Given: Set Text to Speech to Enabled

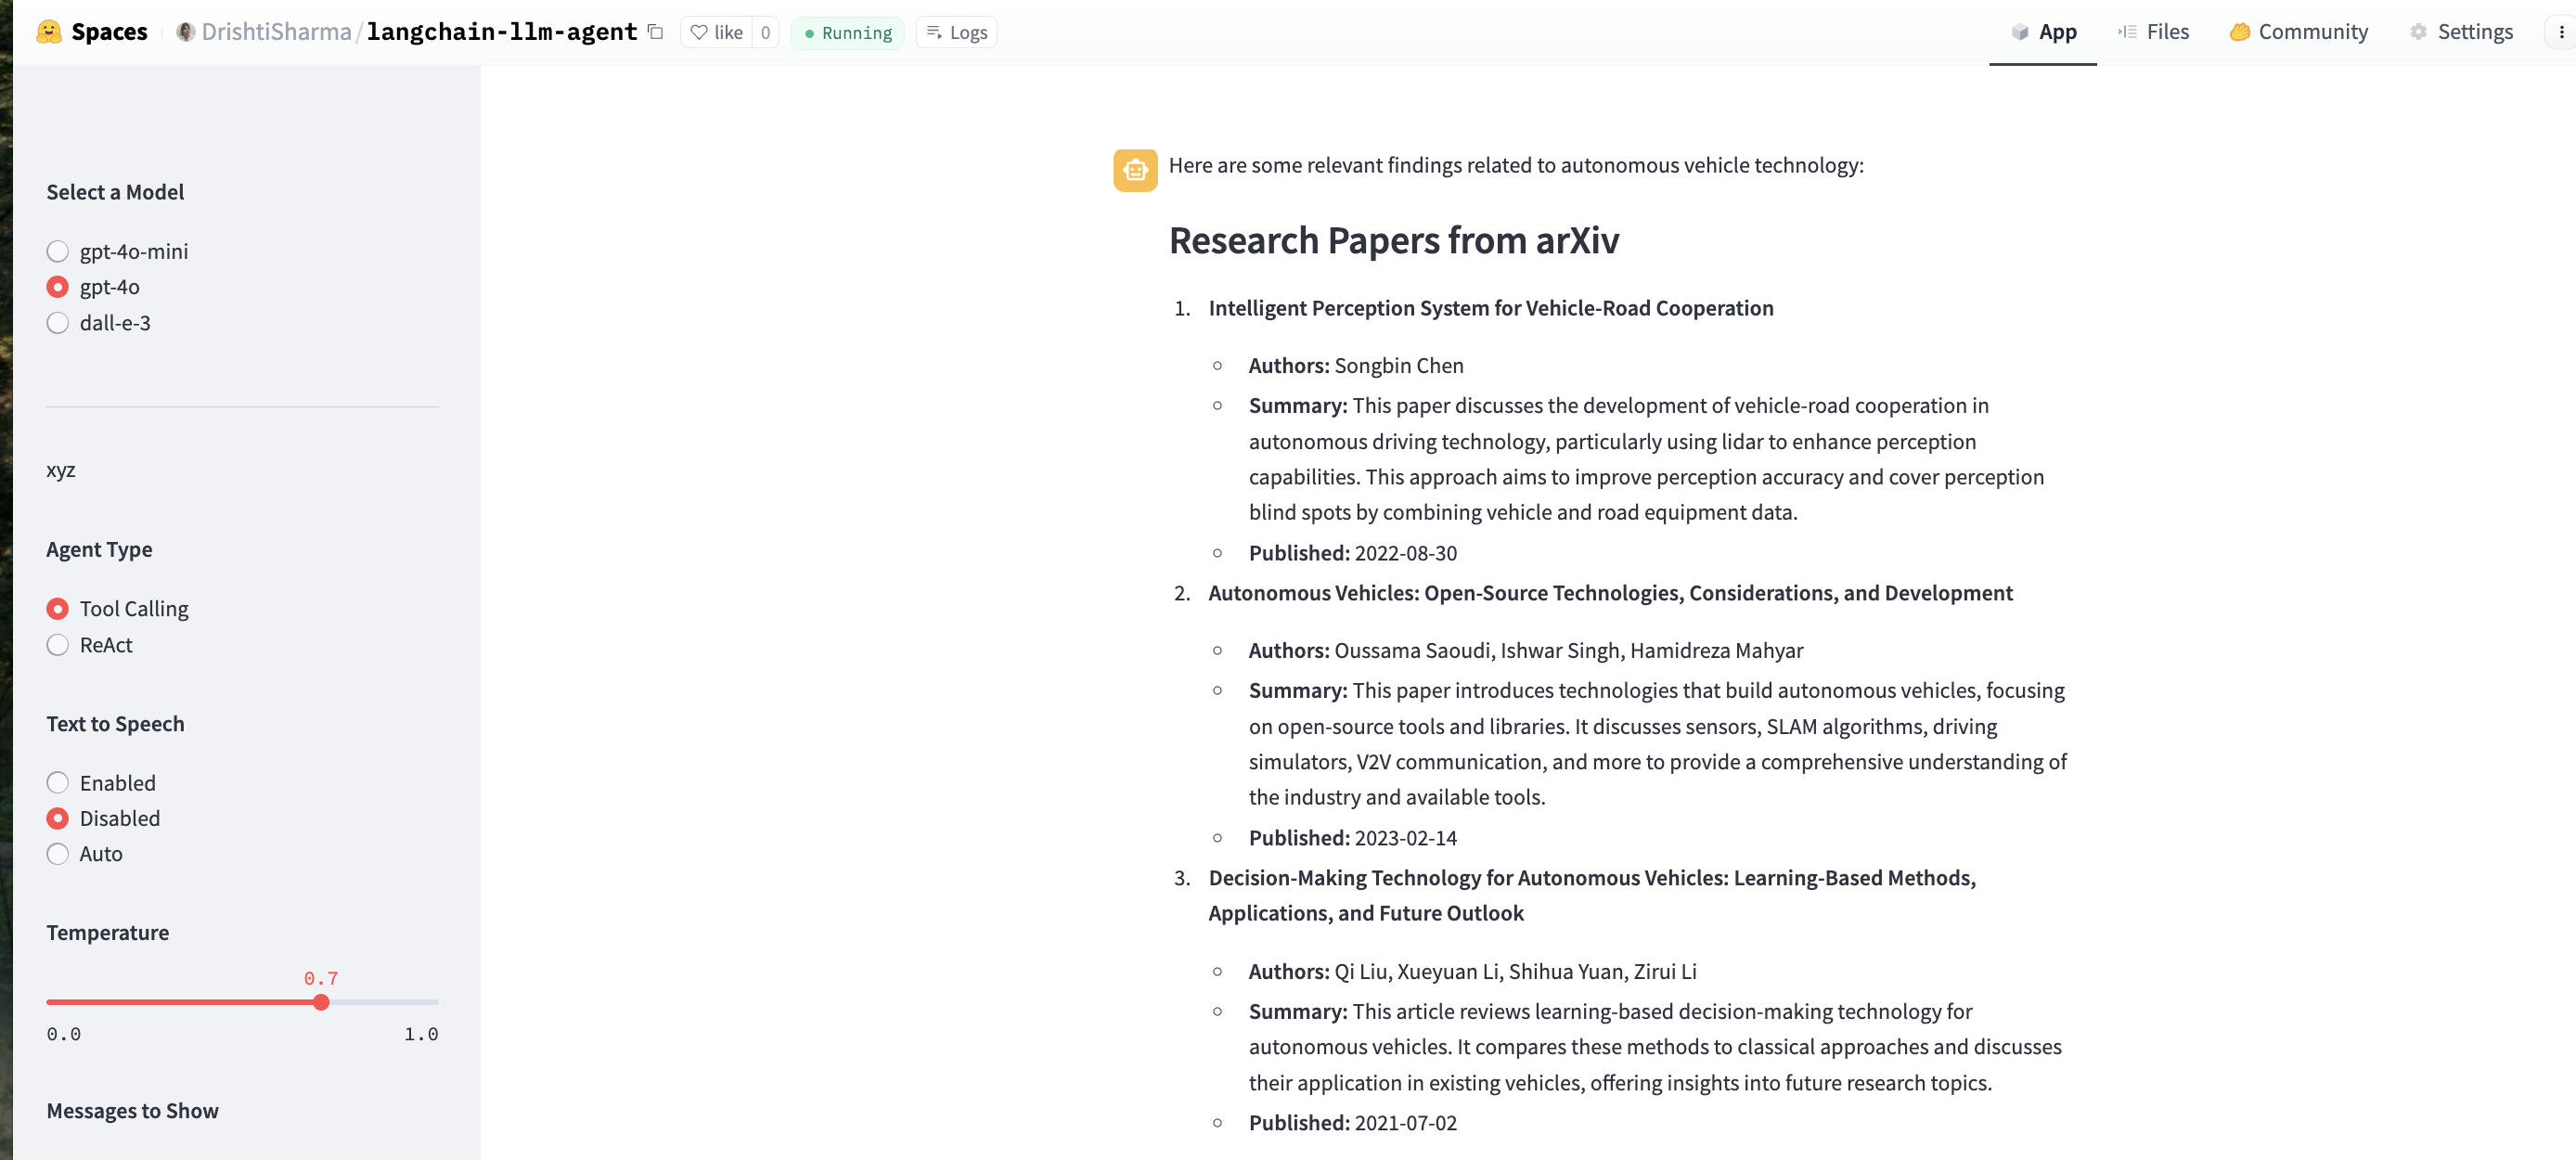Looking at the screenshot, I should pos(101,782).
